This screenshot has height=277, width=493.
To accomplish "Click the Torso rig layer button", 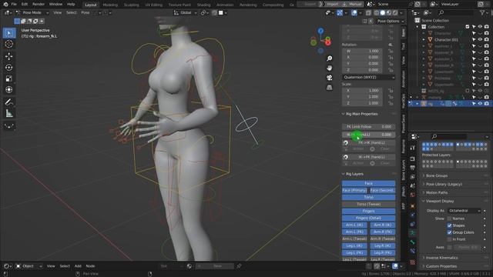I will click(x=368, y=197).
